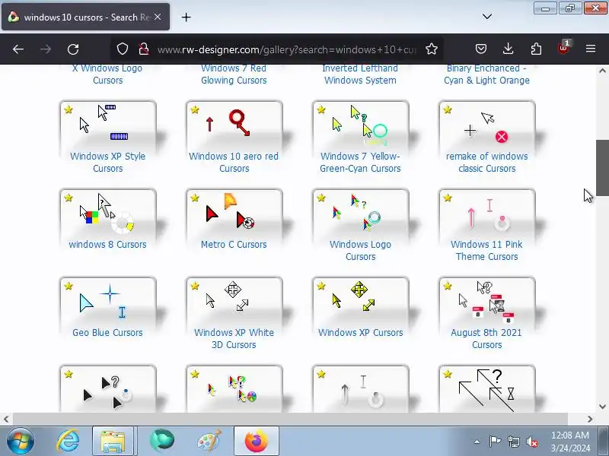
Task: Close the windows 10 cursors tab
Action: click(158, 17)
